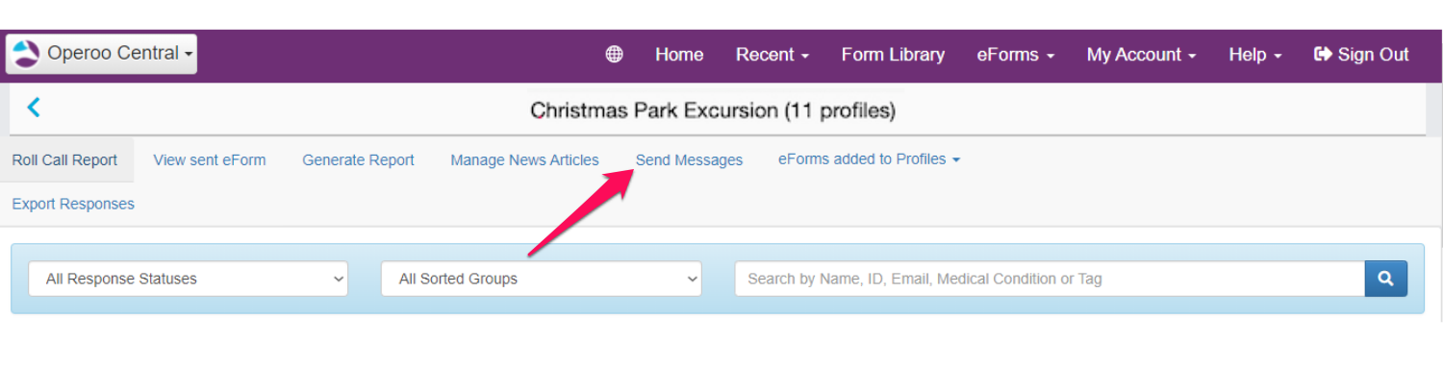Open the eForms menu in navbar
This screenshot has width=1443, height=366.
click(1016, 55)
